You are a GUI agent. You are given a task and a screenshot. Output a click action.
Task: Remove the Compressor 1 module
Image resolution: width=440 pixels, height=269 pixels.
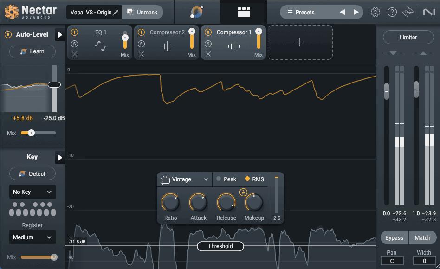coord(208,54)
